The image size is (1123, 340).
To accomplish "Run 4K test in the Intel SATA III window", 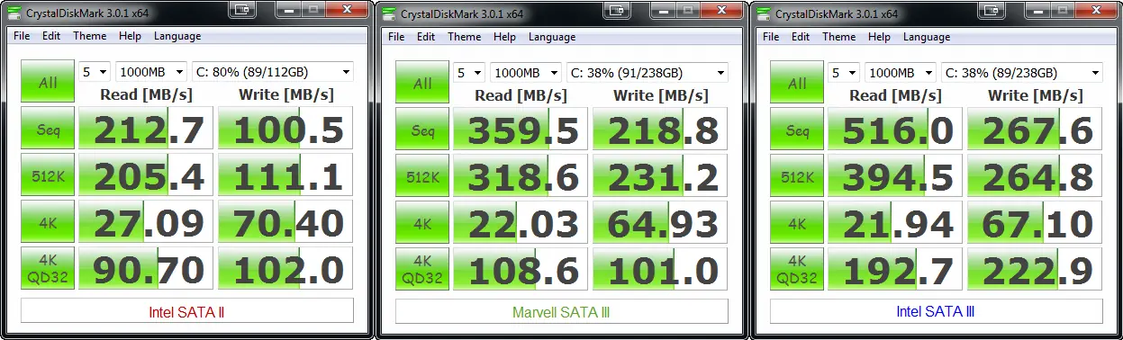I will click(797, 222).
